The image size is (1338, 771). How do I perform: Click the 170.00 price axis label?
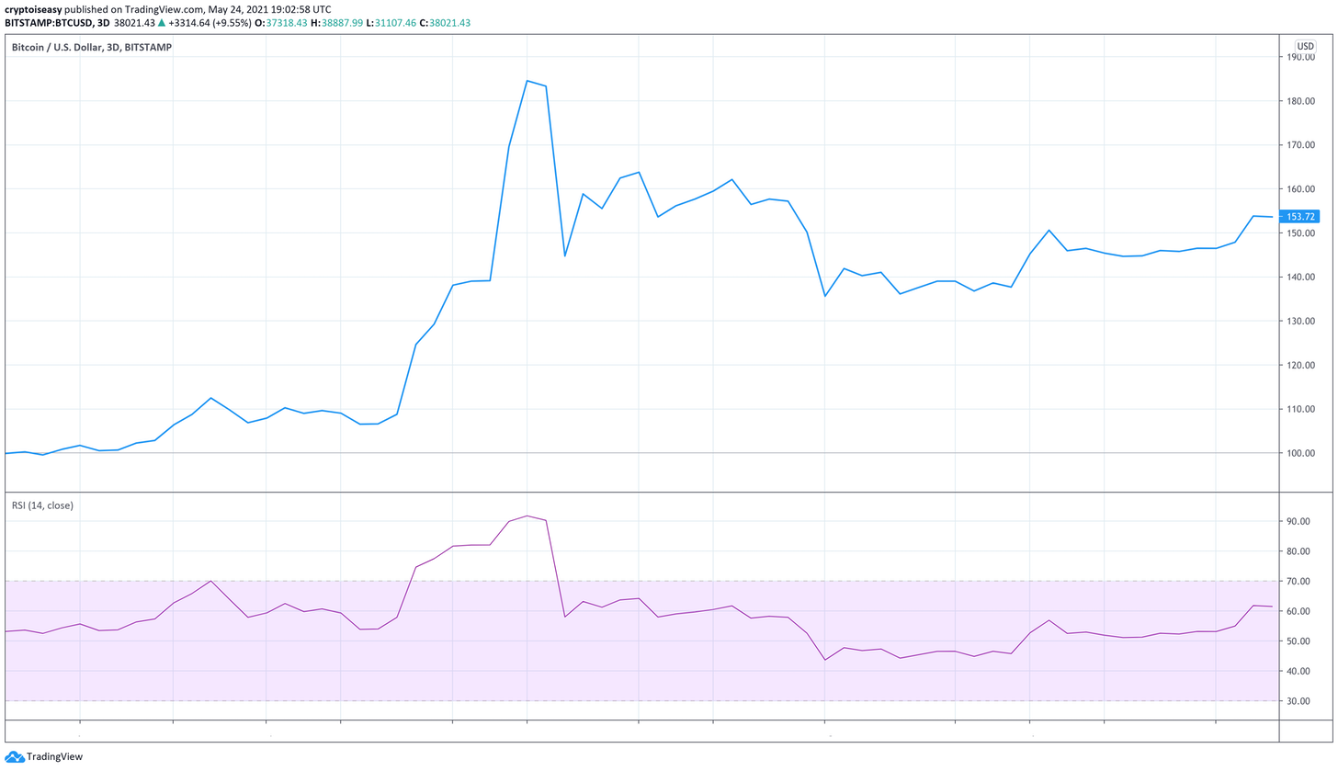point(1301,145)
